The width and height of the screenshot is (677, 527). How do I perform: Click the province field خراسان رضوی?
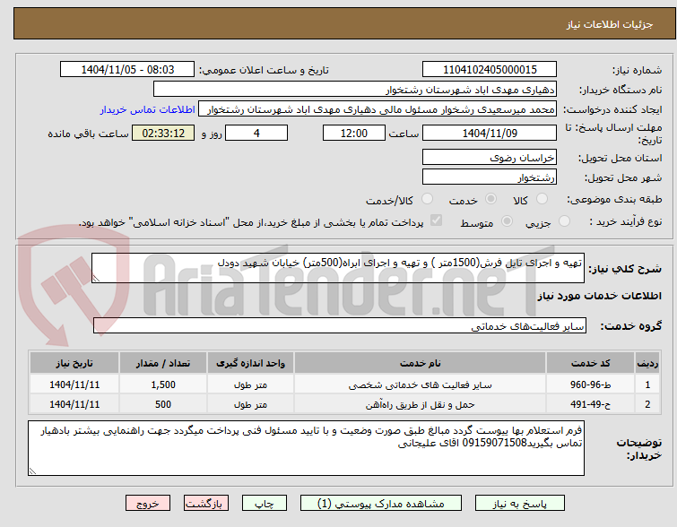490,158
